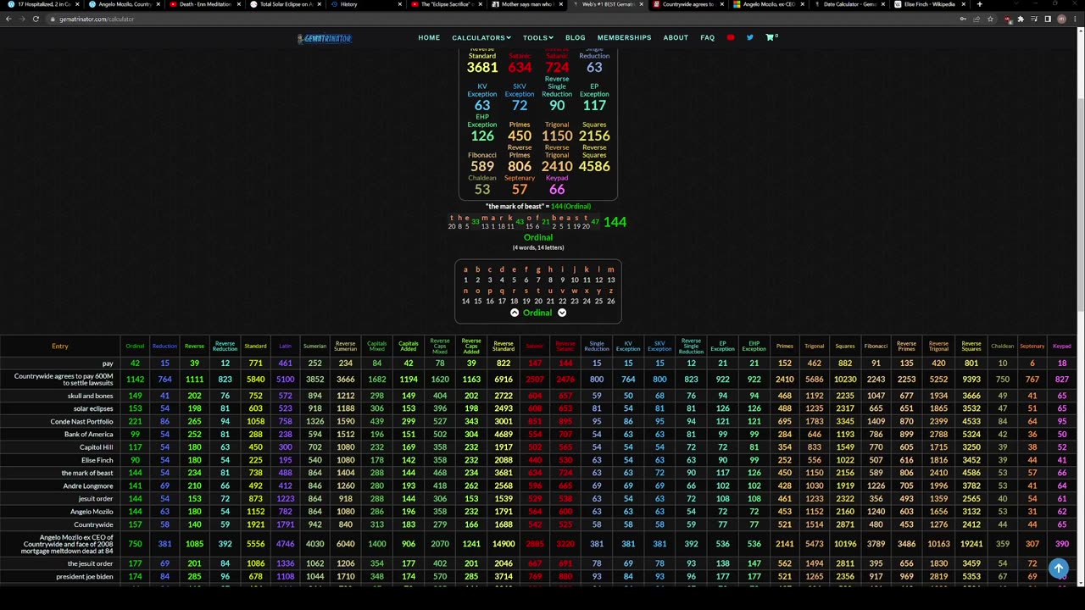The image size is (1085, 610).
Task: Click the Reduction column header
Action: (164, 346)
